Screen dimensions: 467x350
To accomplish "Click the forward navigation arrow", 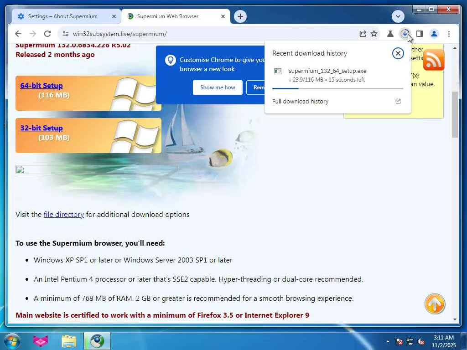I will pyautogui.click(x=33, y=34).
